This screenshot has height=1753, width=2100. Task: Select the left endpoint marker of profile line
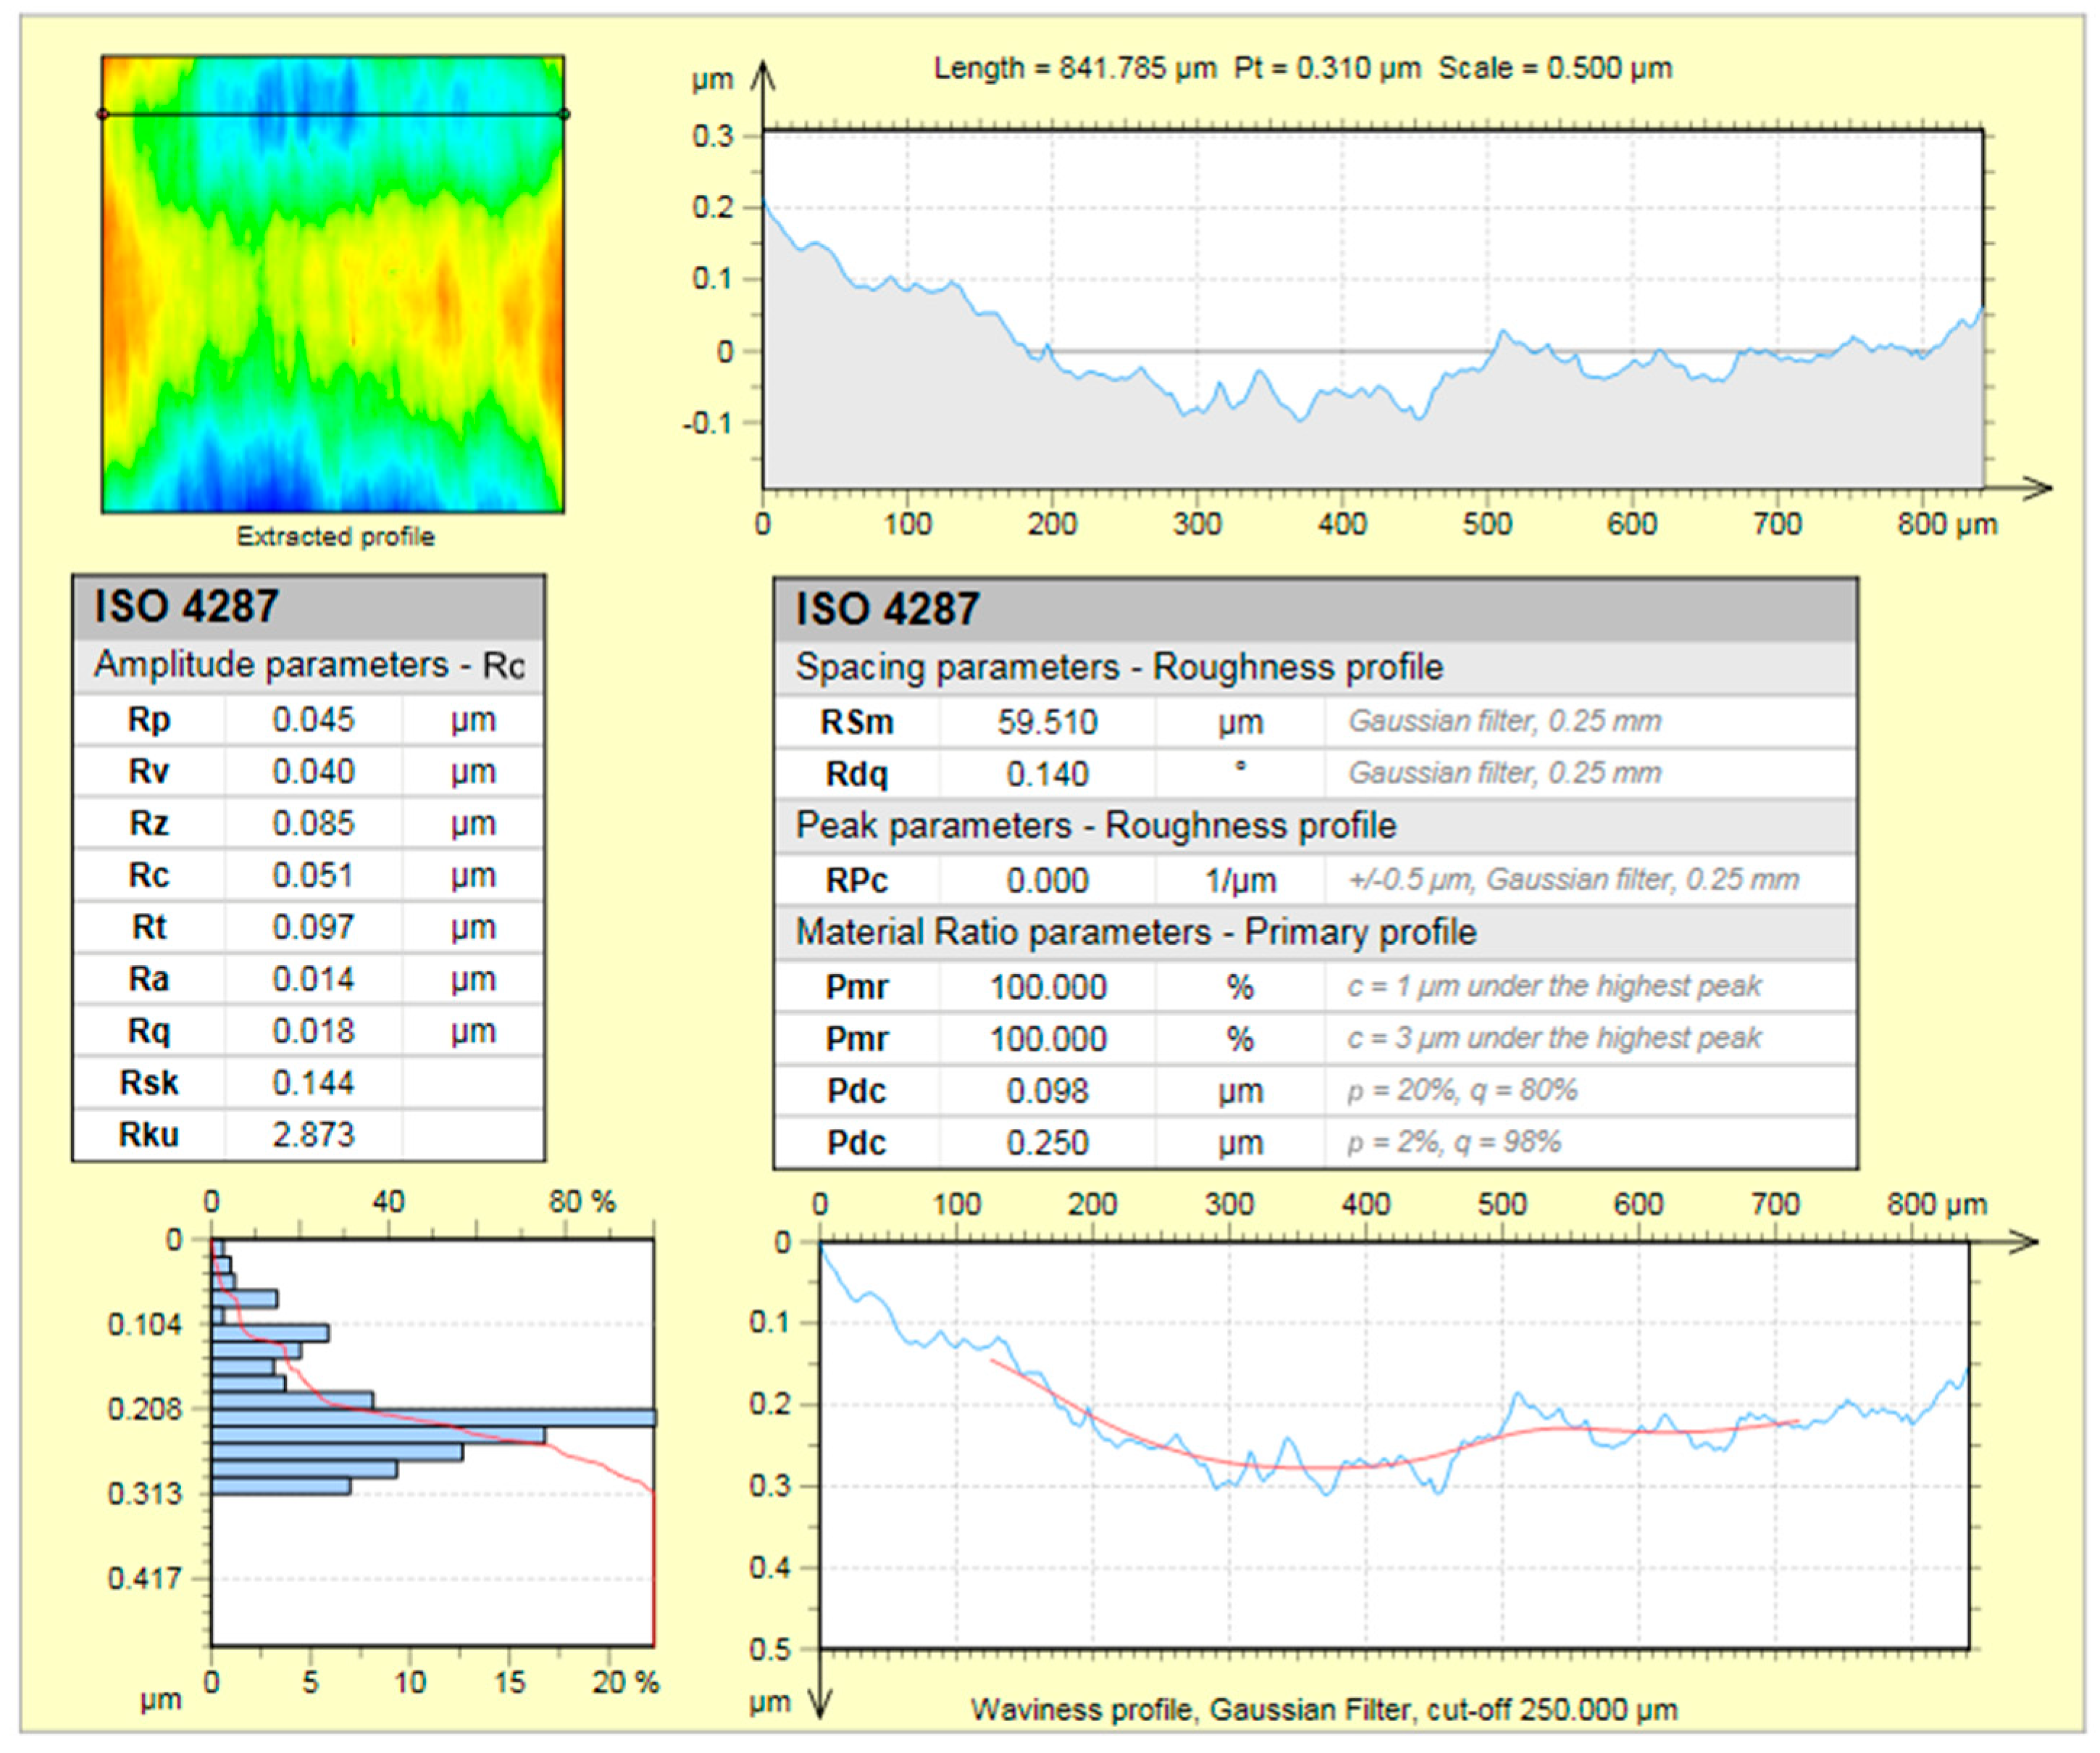(102, 114)
